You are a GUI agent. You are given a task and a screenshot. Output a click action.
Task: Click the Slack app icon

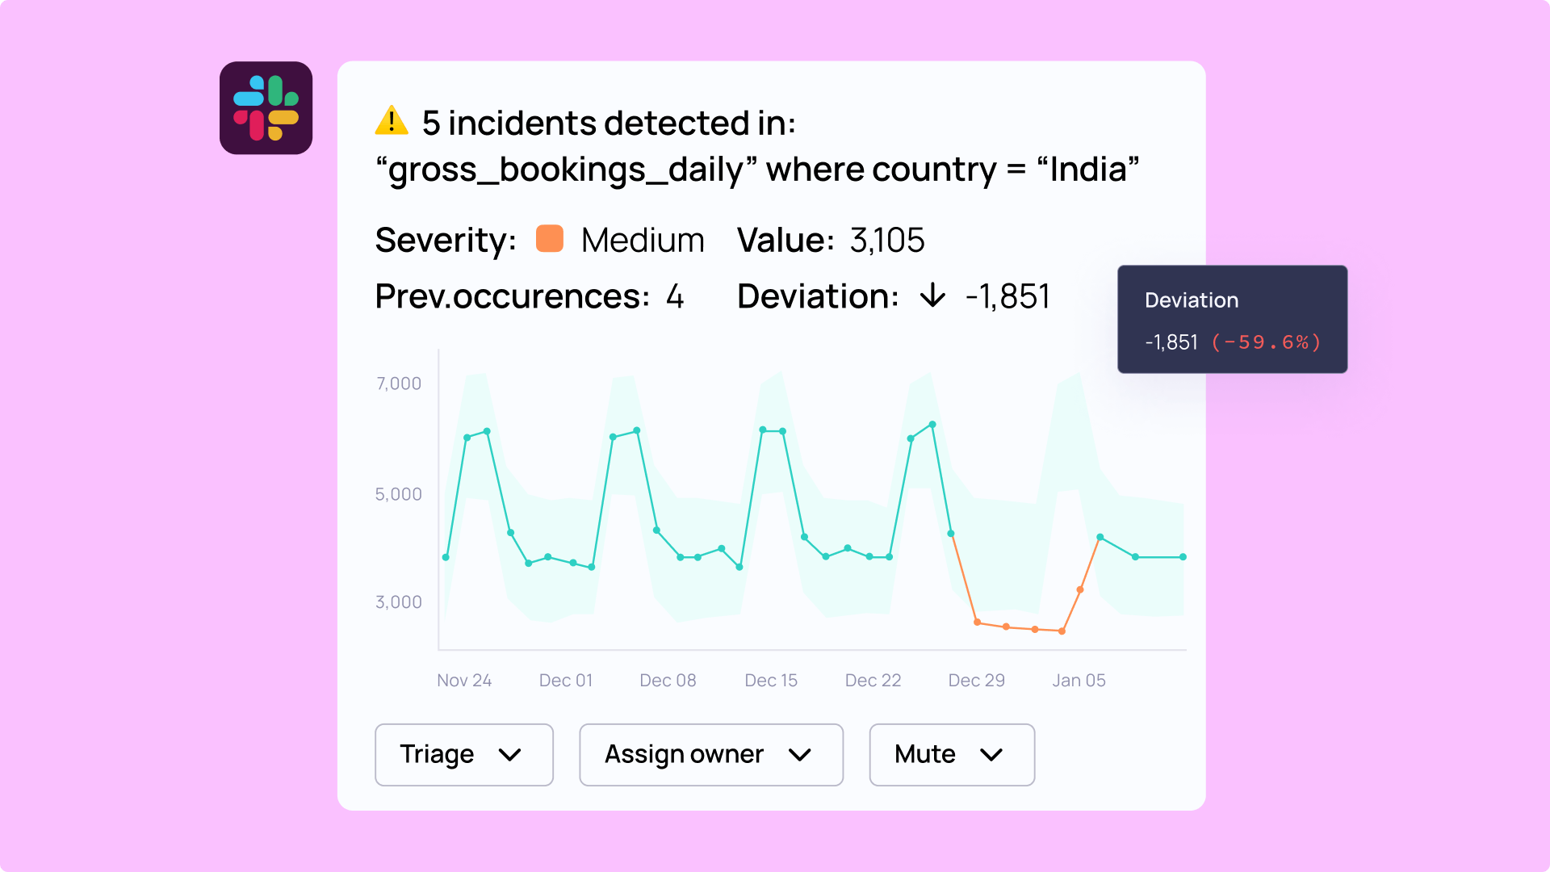[x=266, y=108]
